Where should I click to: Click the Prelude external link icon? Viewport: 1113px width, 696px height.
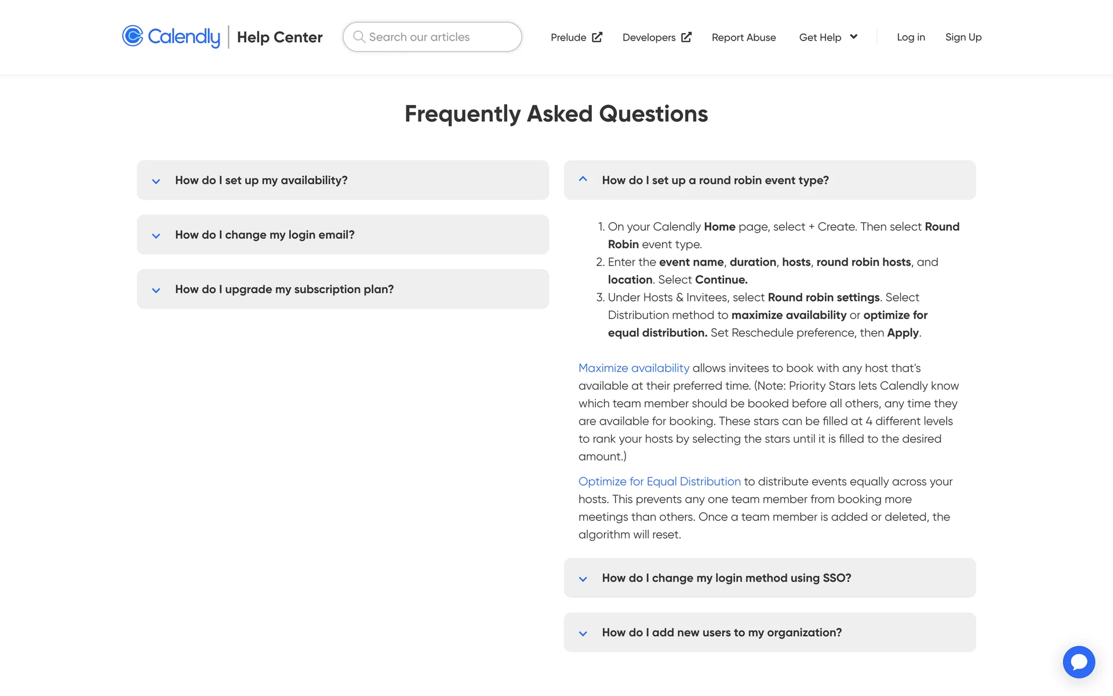click(x=597, y=37)
